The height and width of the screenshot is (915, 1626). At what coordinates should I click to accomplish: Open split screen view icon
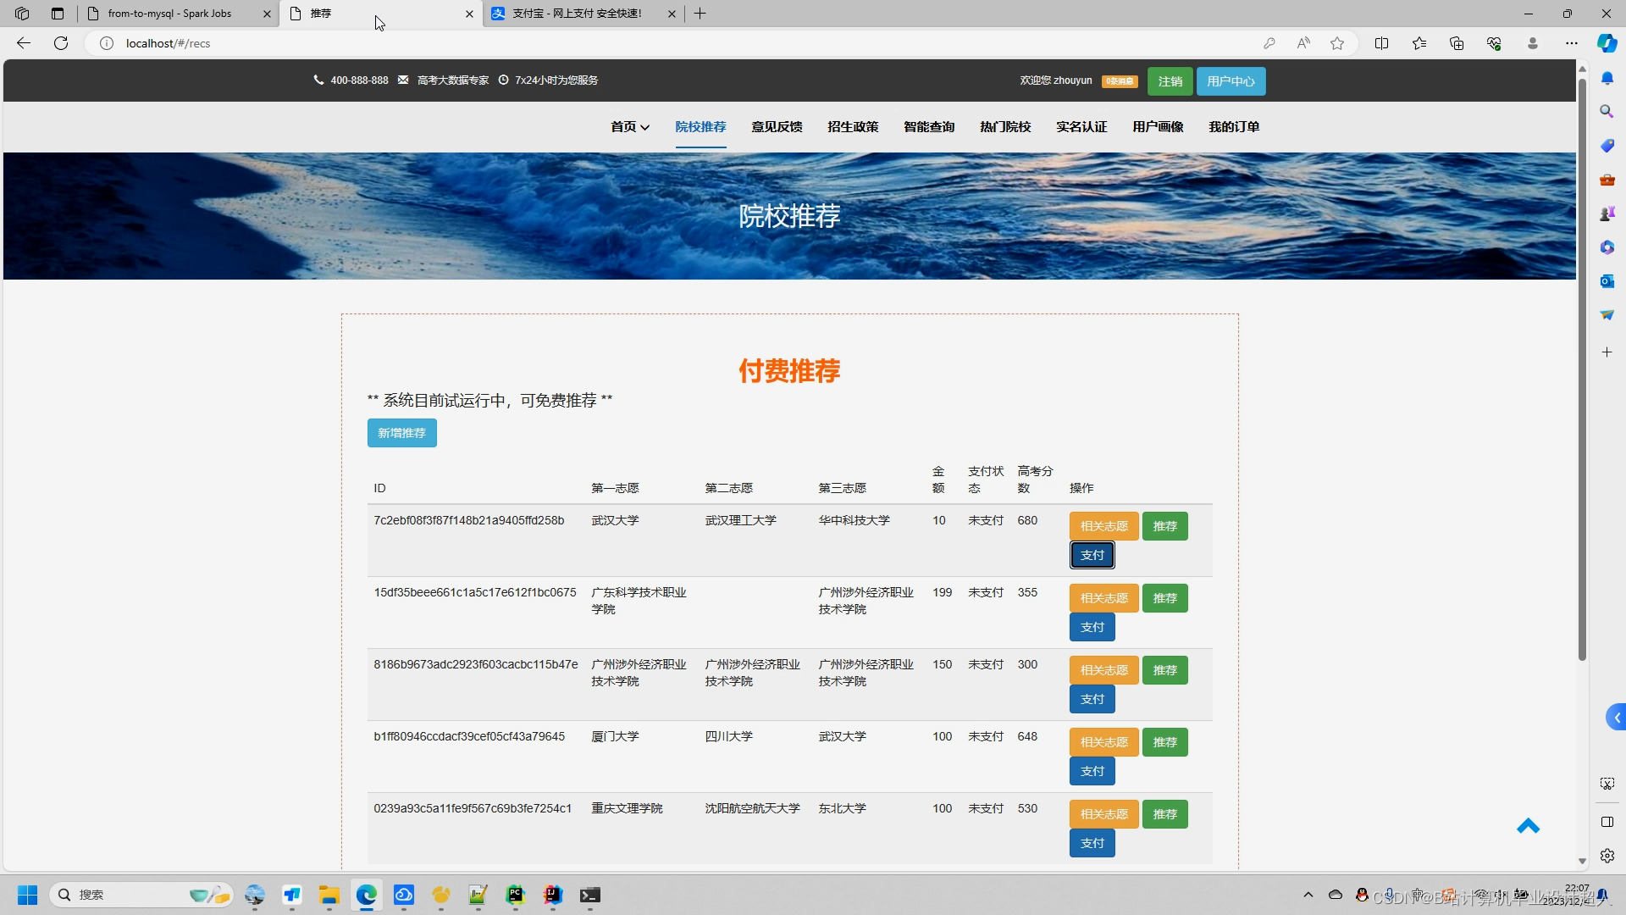[1381, 43]
